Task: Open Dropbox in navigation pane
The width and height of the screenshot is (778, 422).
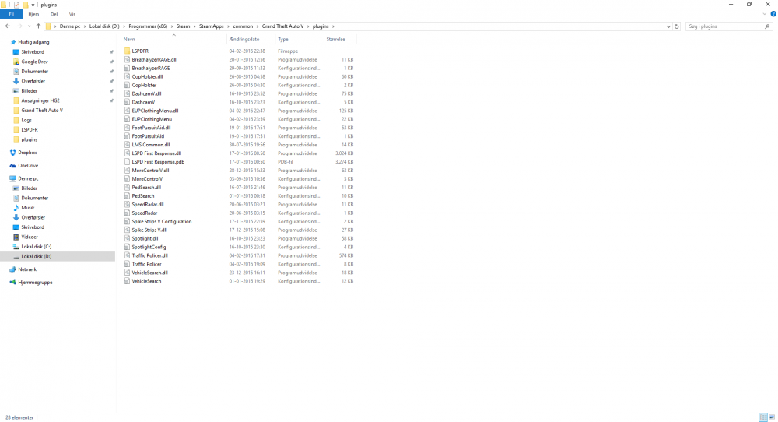Action: (x=26, y=153)
